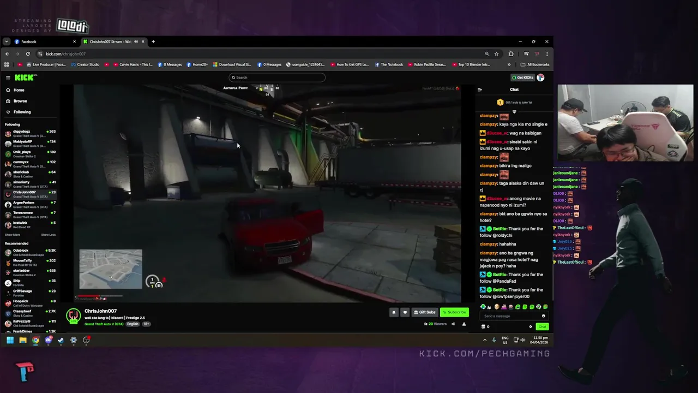Toggle follow heart for ChrisJohn007

[x=405, y=312]
